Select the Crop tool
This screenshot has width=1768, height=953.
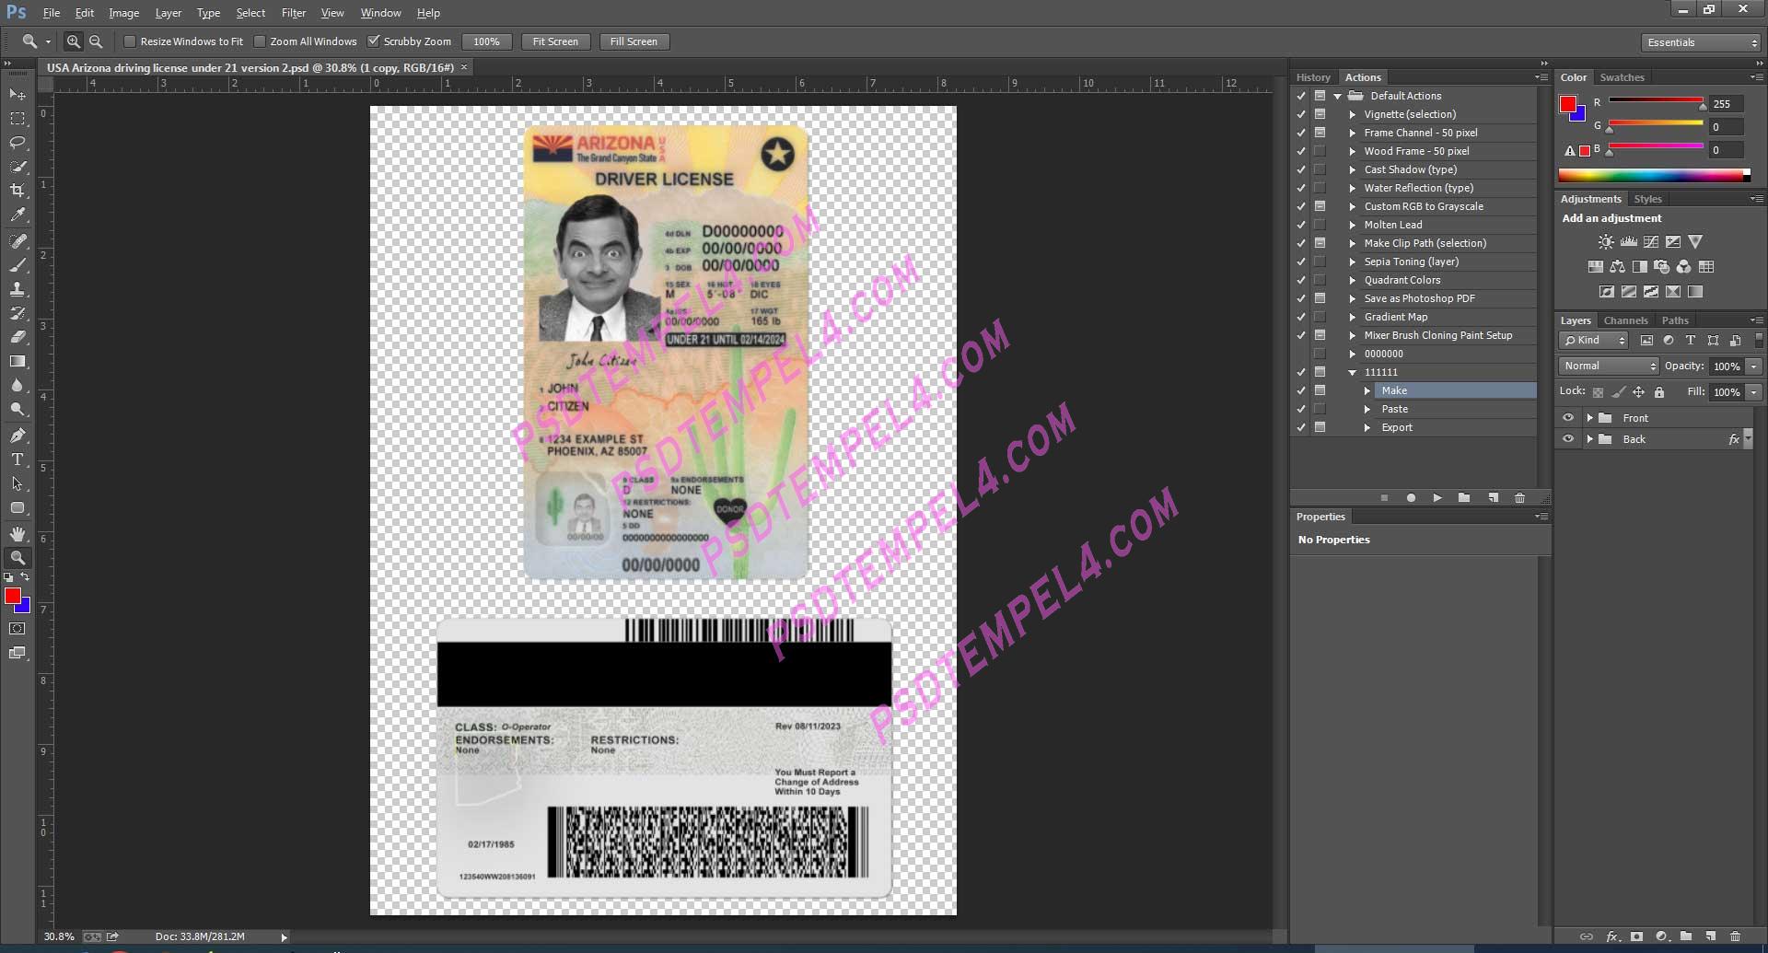tap(17, 191)
